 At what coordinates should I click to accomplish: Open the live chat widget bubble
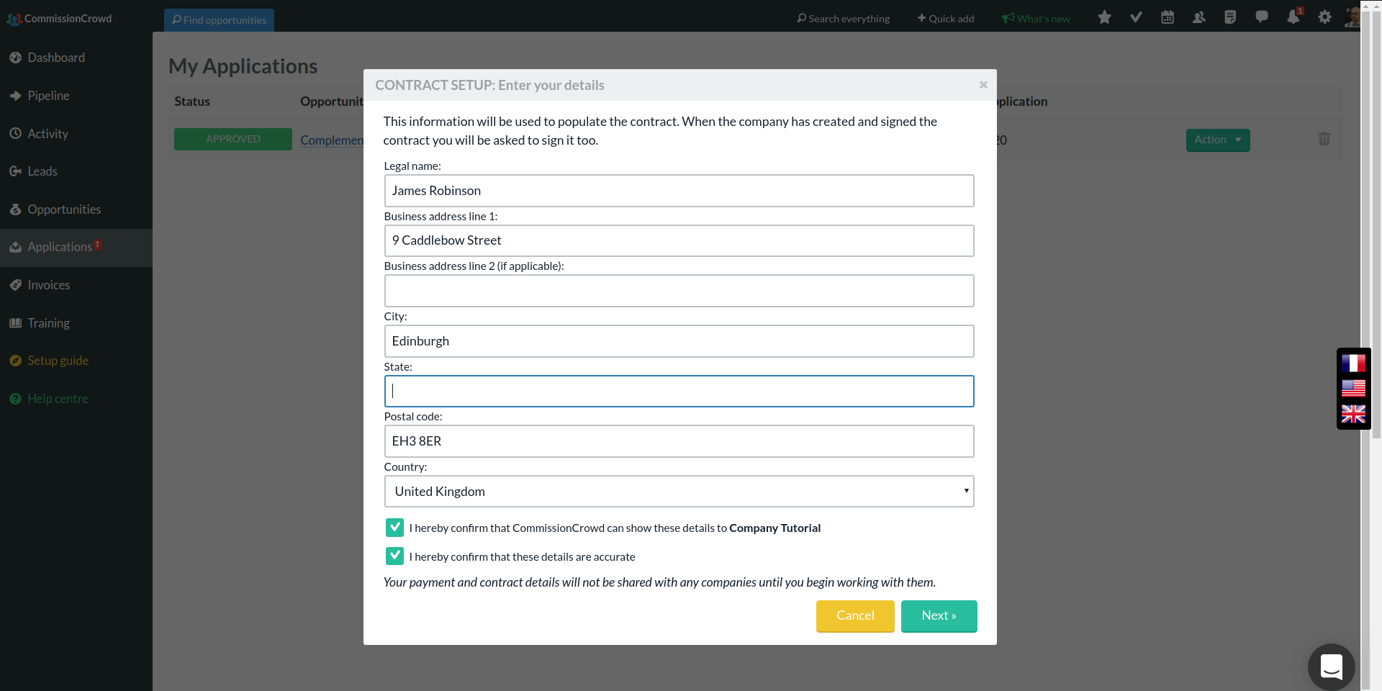(x=1331, y=667)
